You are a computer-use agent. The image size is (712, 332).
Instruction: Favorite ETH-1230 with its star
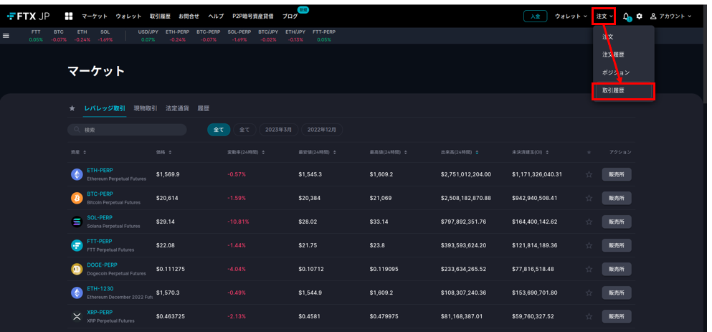(x=589, y=293)
